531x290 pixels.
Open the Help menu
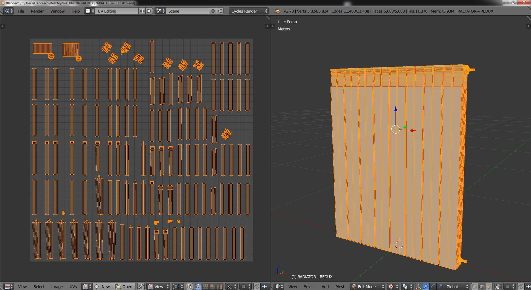pos(75,11)
